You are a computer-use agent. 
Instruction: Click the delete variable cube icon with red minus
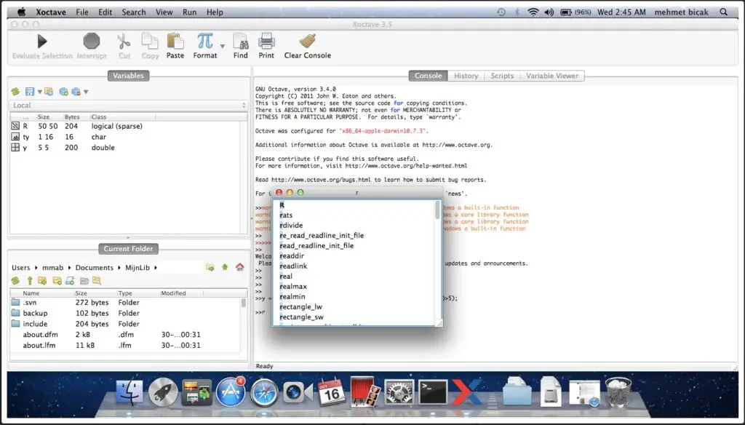(x=76, y=92)
